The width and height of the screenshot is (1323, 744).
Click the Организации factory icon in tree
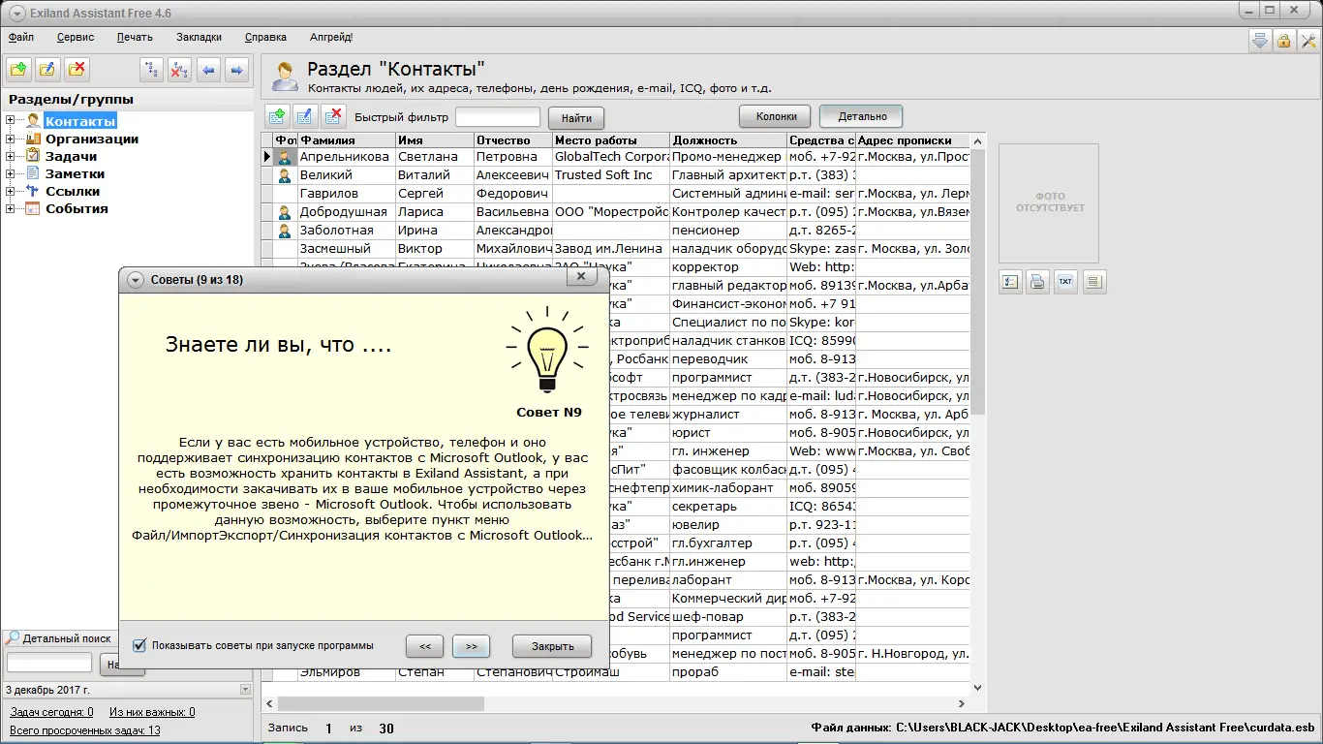coord(33,139)
